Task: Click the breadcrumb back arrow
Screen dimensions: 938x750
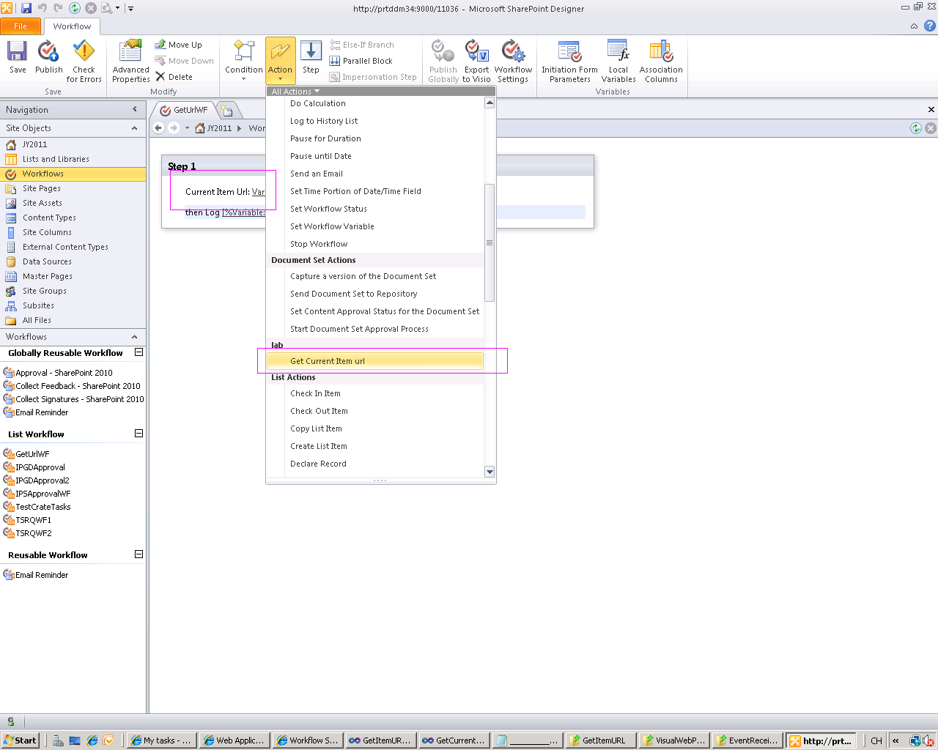Action: 158,128
